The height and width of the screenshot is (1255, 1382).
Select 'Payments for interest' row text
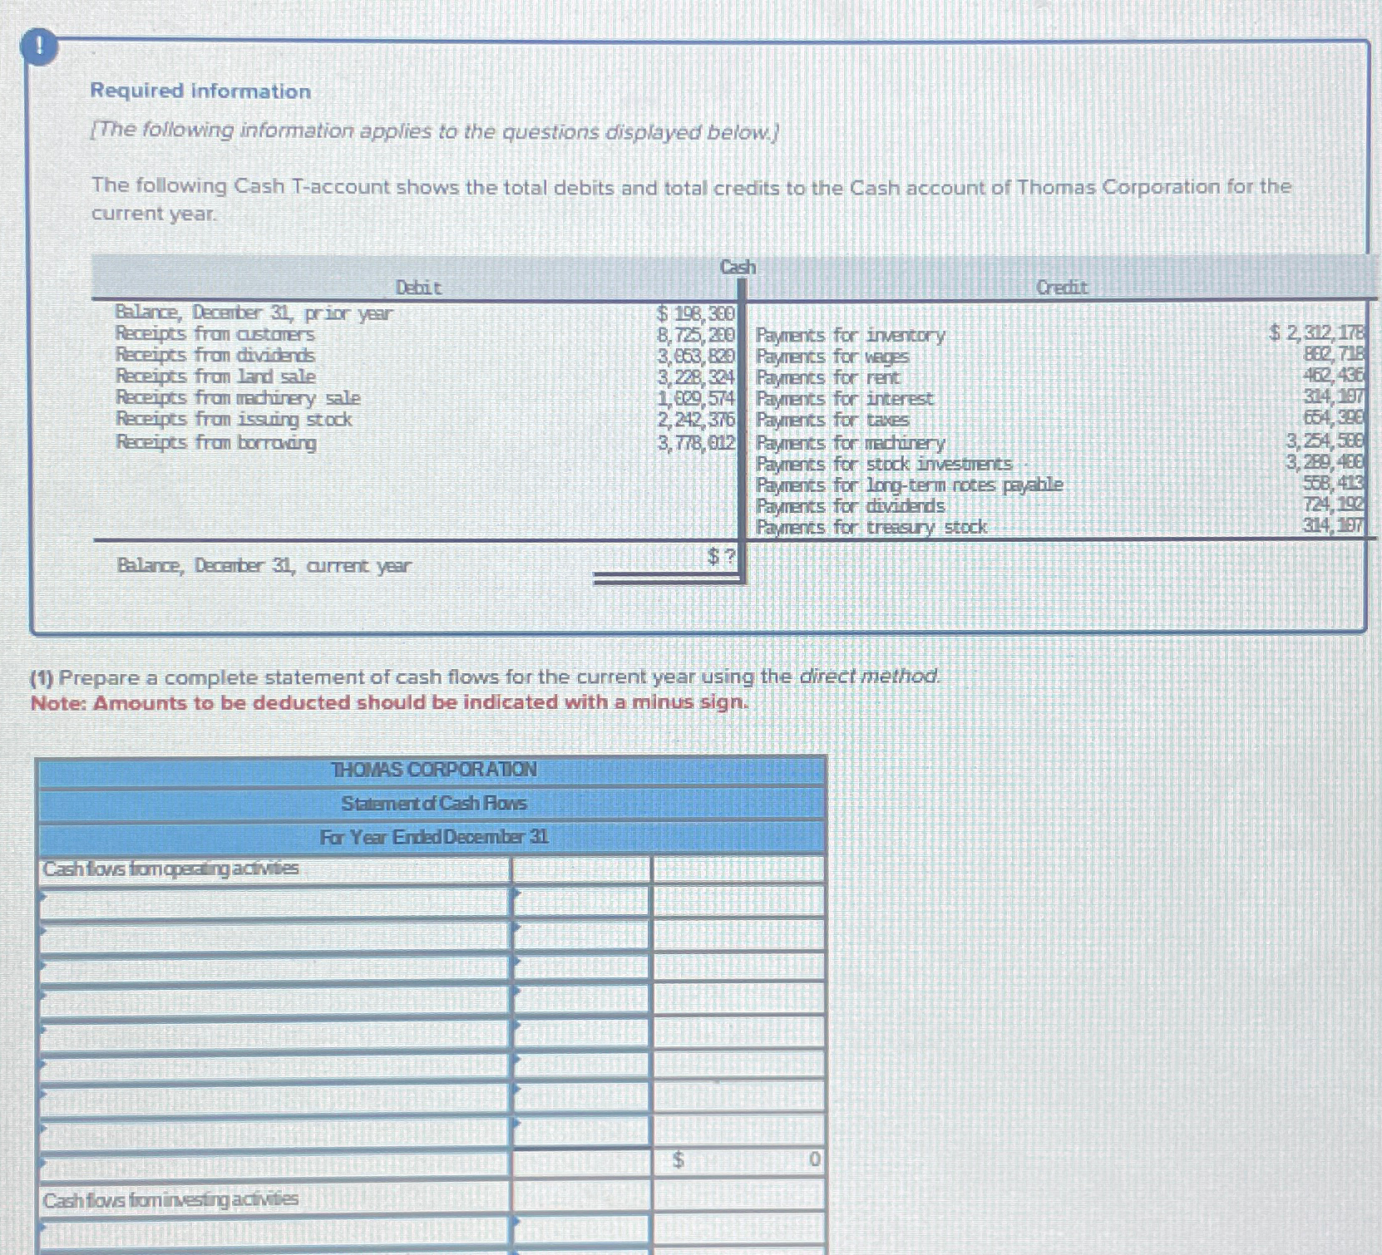click(844, 399)
